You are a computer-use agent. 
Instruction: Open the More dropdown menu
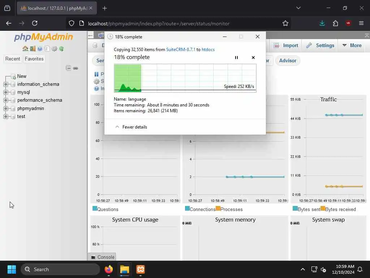352,45
